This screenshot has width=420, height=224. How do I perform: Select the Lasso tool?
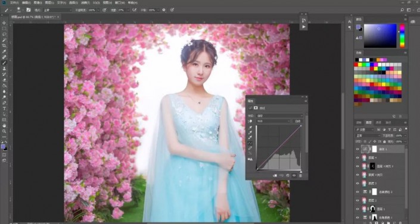pos(4,34)
